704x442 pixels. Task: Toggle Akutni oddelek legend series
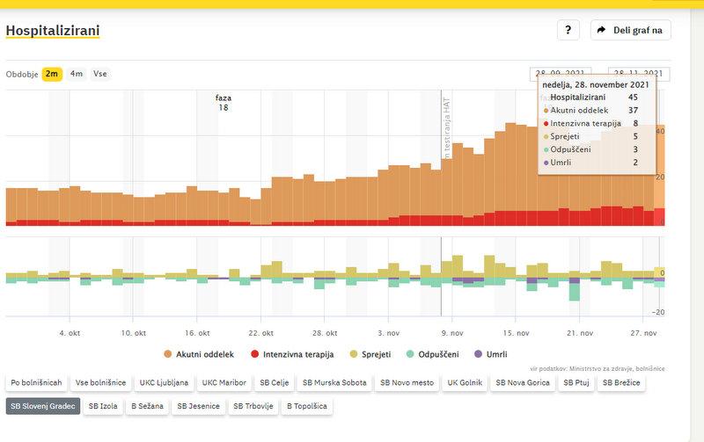[198, 353]
